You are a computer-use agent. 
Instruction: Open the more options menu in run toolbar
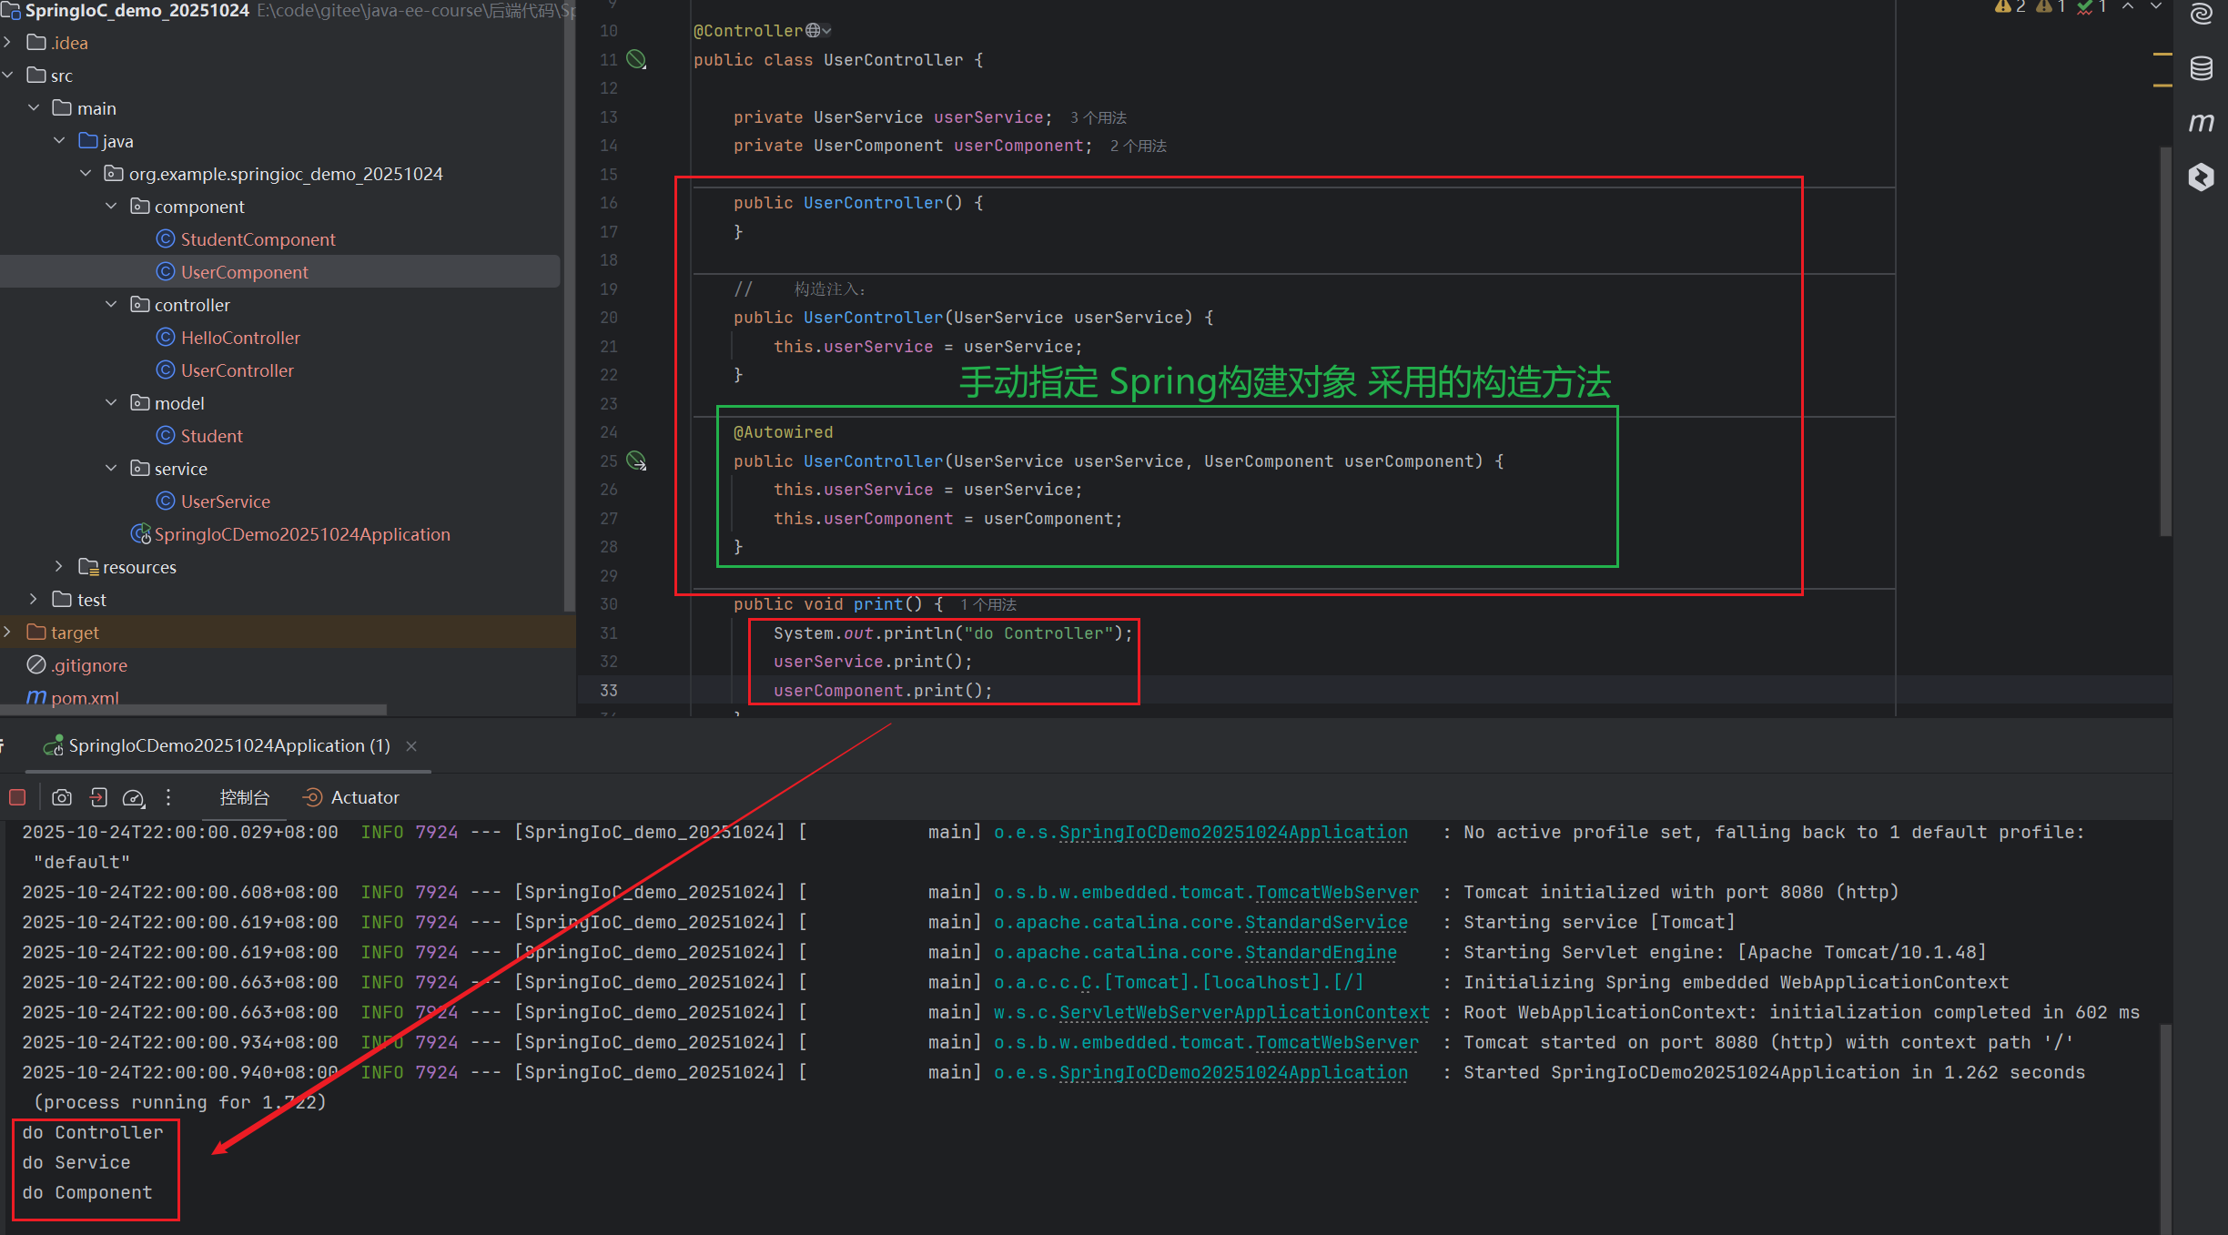pyautogui.click(x=168, y=797)
